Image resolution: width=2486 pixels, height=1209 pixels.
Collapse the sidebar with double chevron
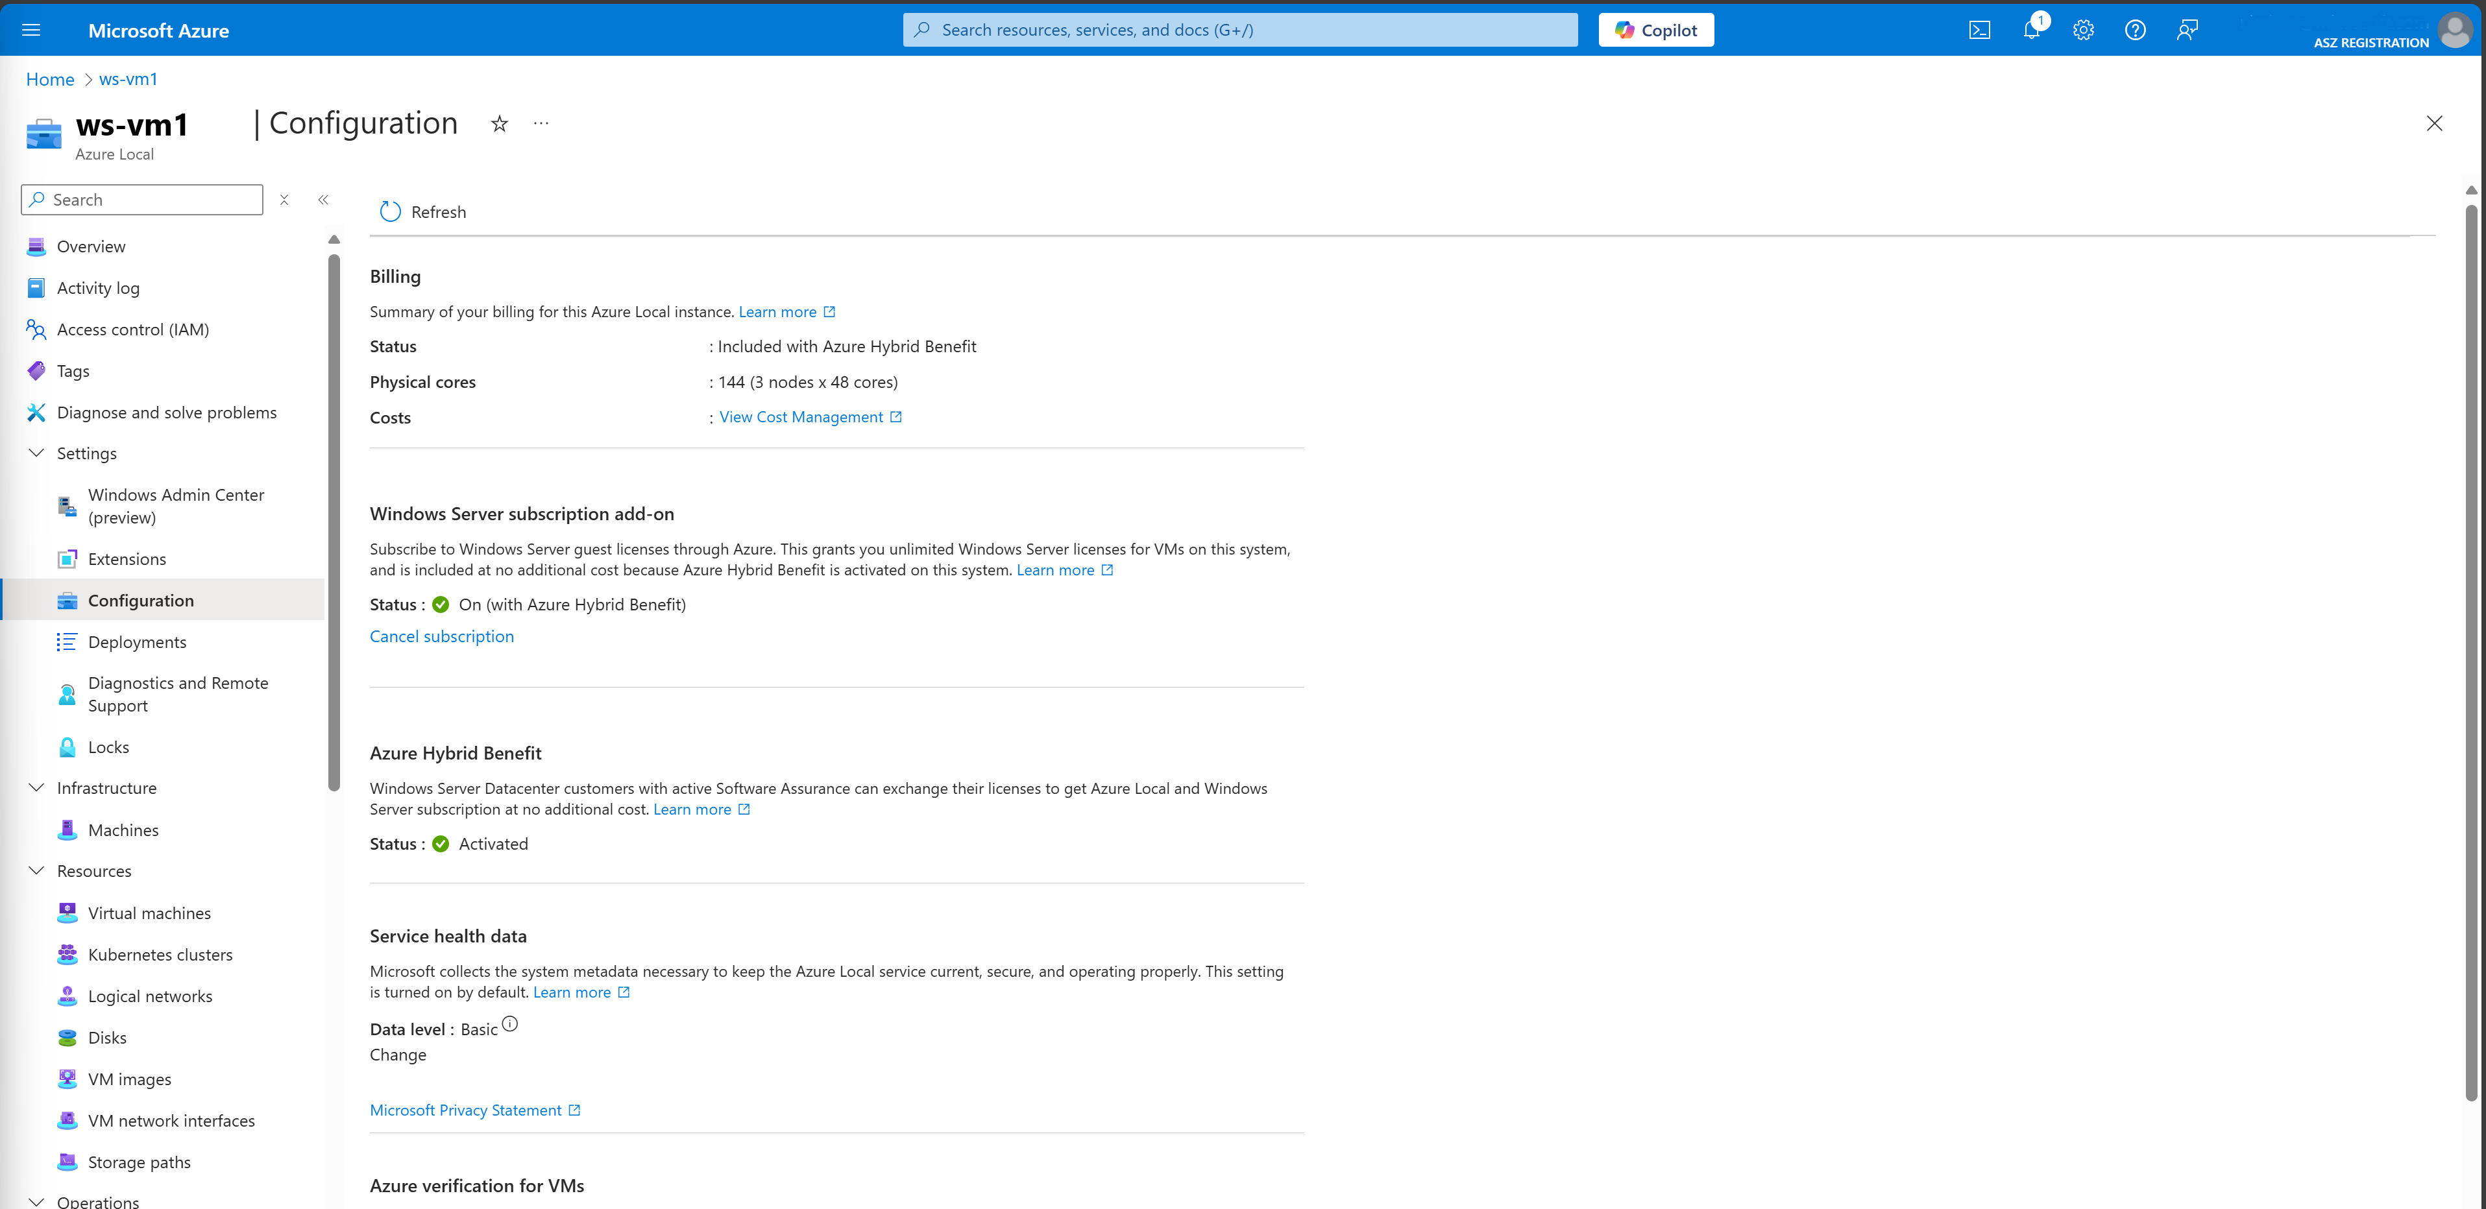tap(323, 200)
